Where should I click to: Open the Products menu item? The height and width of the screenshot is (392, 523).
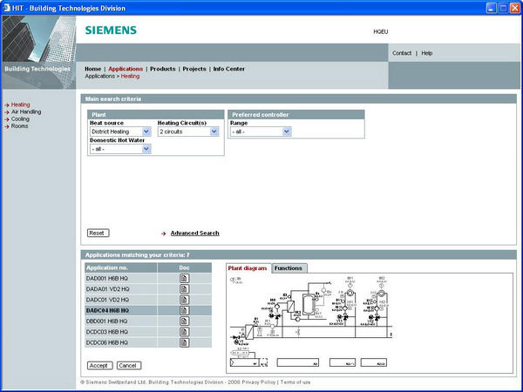click(x=162, y=69)
